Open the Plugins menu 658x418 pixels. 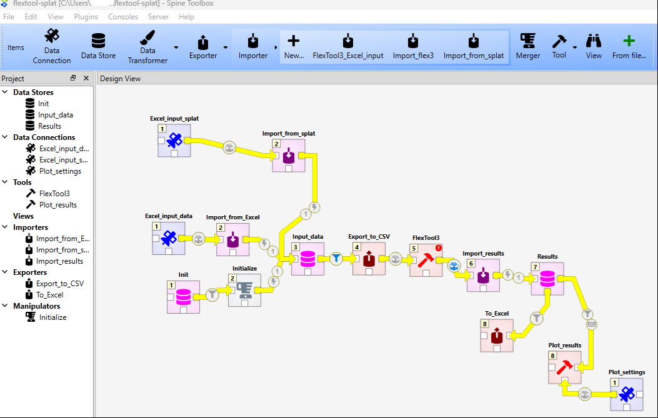[x=86, y=17]
